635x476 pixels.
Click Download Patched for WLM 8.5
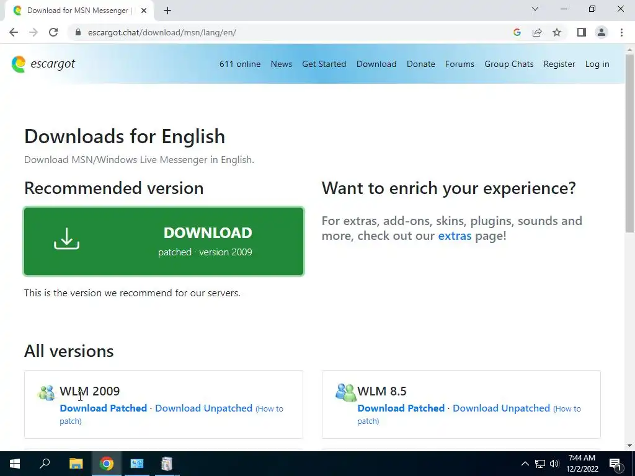click(x=401, y=408)
